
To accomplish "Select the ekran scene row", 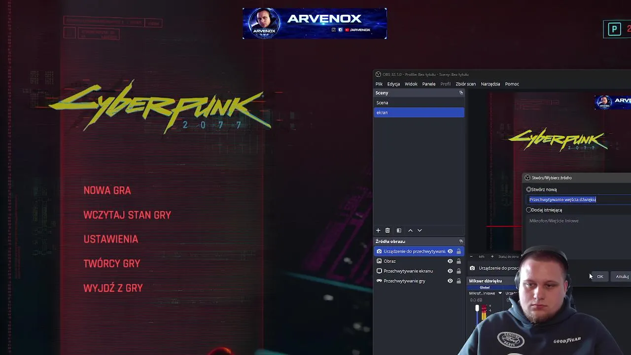I will point(419,112).
